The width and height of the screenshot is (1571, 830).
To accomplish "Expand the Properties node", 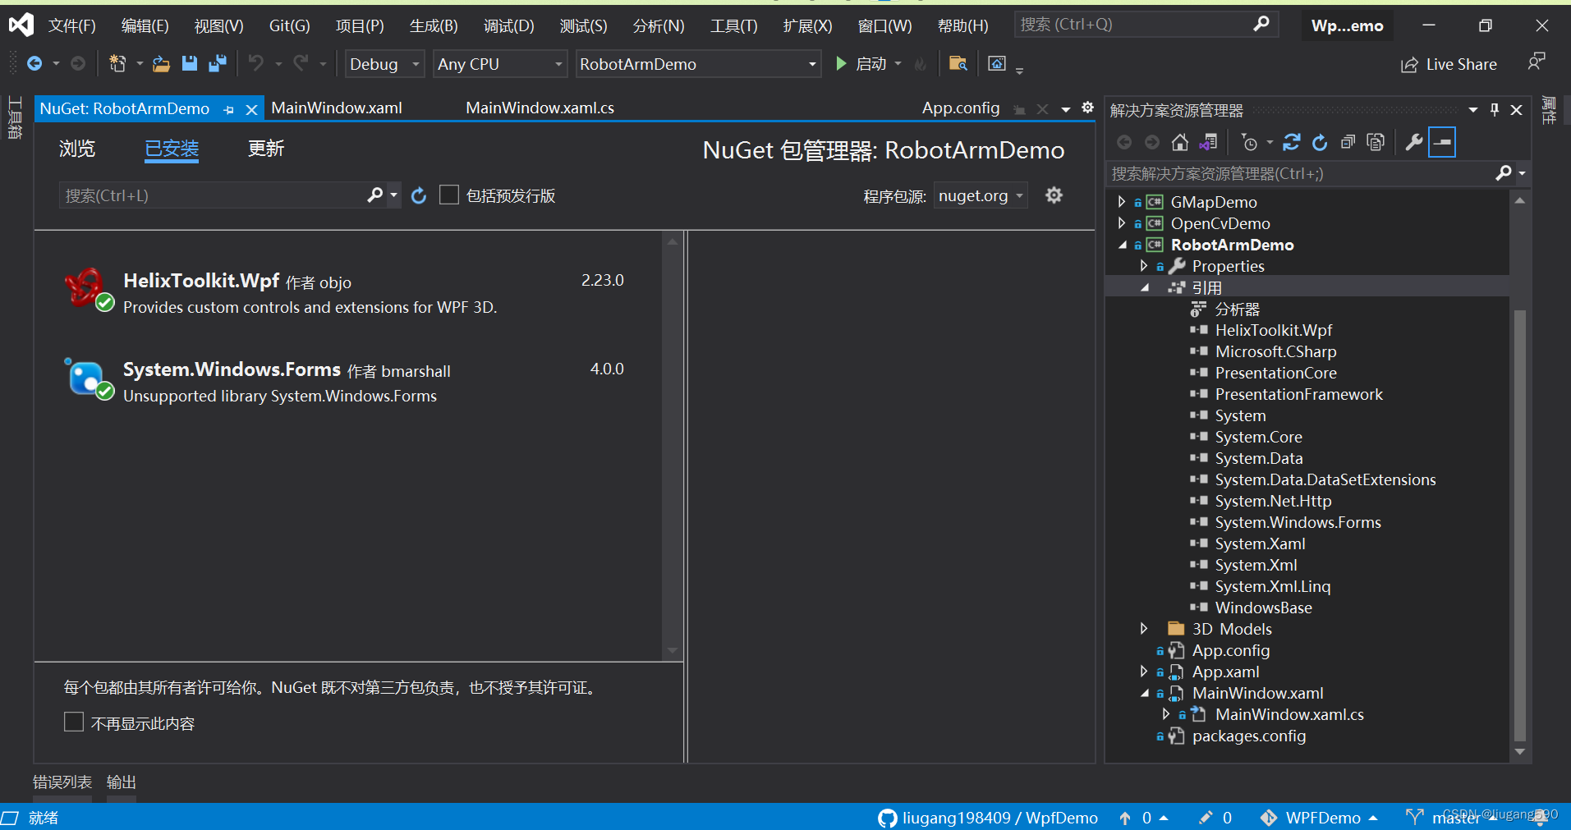I will [x=1143, y=265].
